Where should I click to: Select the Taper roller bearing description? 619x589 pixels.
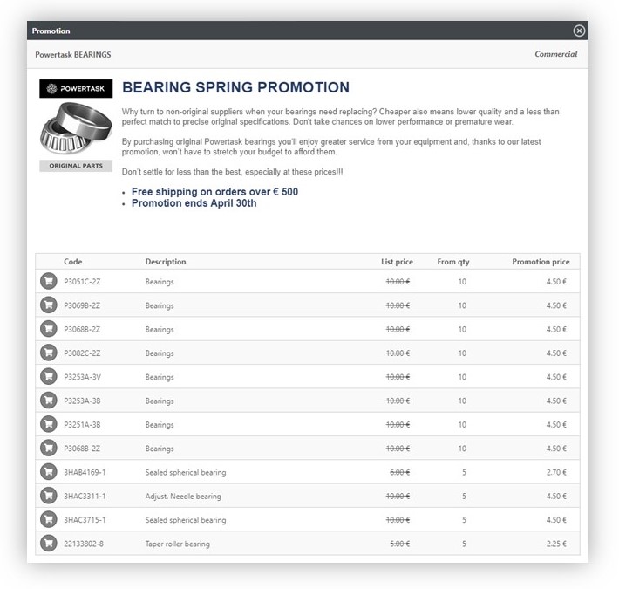click(177, 544)
